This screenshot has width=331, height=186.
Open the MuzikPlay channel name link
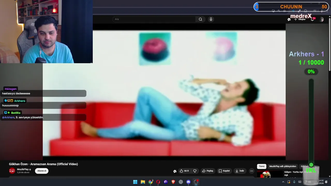tap(23, 169)
